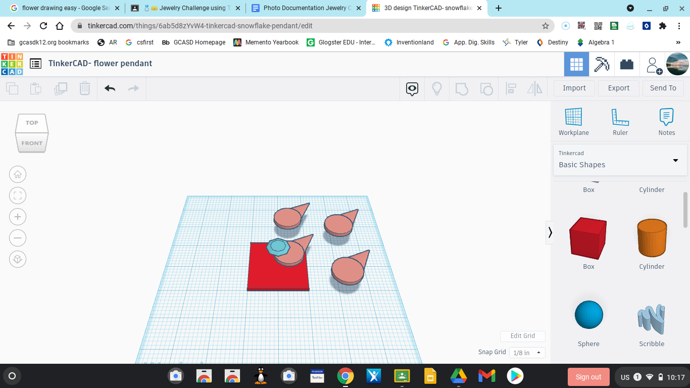Bookmark this page with star
The width and height of the screenshot is (690, 388).
click(546, 26)
